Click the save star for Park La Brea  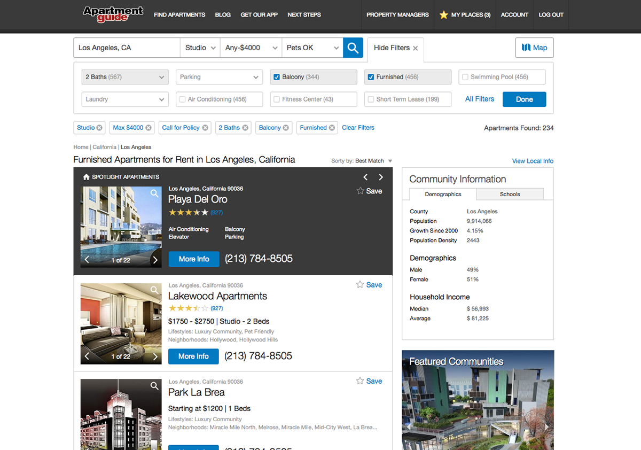[x=360, y=381]
